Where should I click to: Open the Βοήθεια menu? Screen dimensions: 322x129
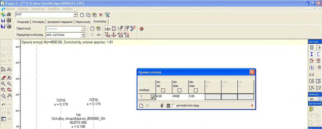pos(68,9)
